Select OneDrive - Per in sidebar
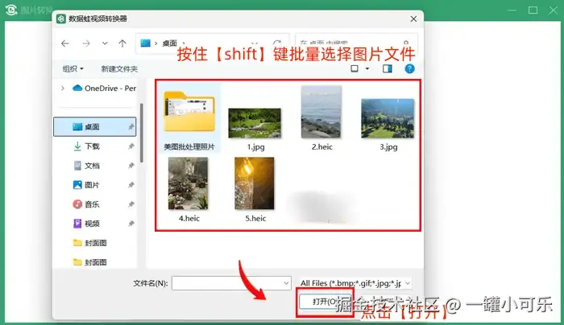 tap(104, 88)
